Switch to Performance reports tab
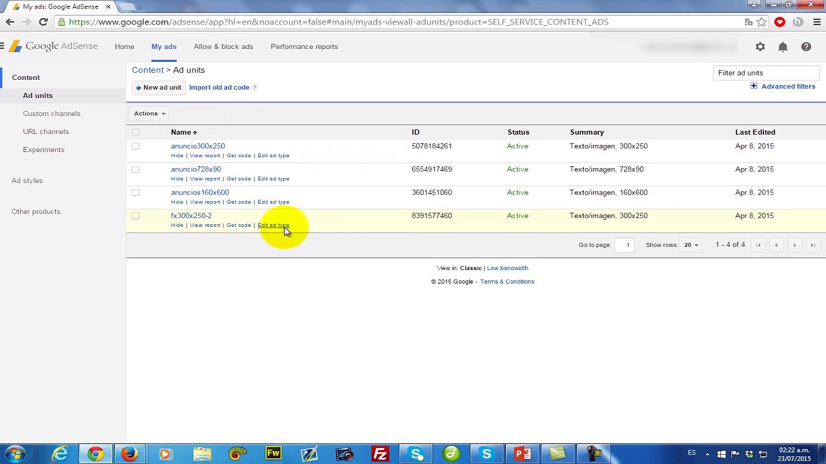826x464 pixels. click(304, 46)
